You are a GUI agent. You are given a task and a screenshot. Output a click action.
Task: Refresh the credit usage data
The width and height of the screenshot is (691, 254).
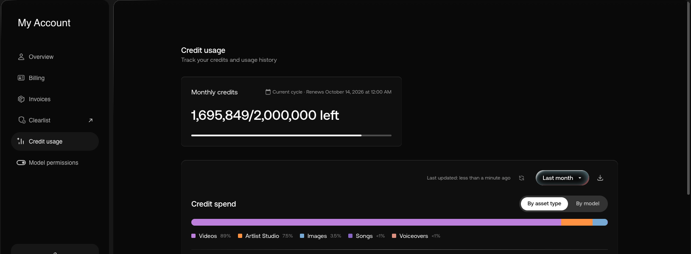522,178
